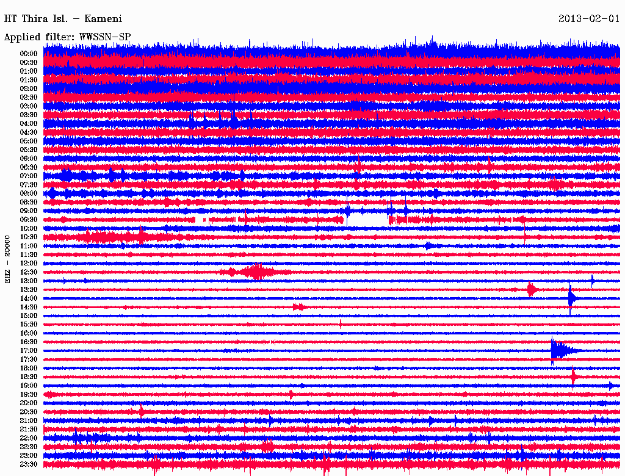Viewport: 625px width, 476px height.
Task: Select the 18:00 time label
Action: [29, 368]
